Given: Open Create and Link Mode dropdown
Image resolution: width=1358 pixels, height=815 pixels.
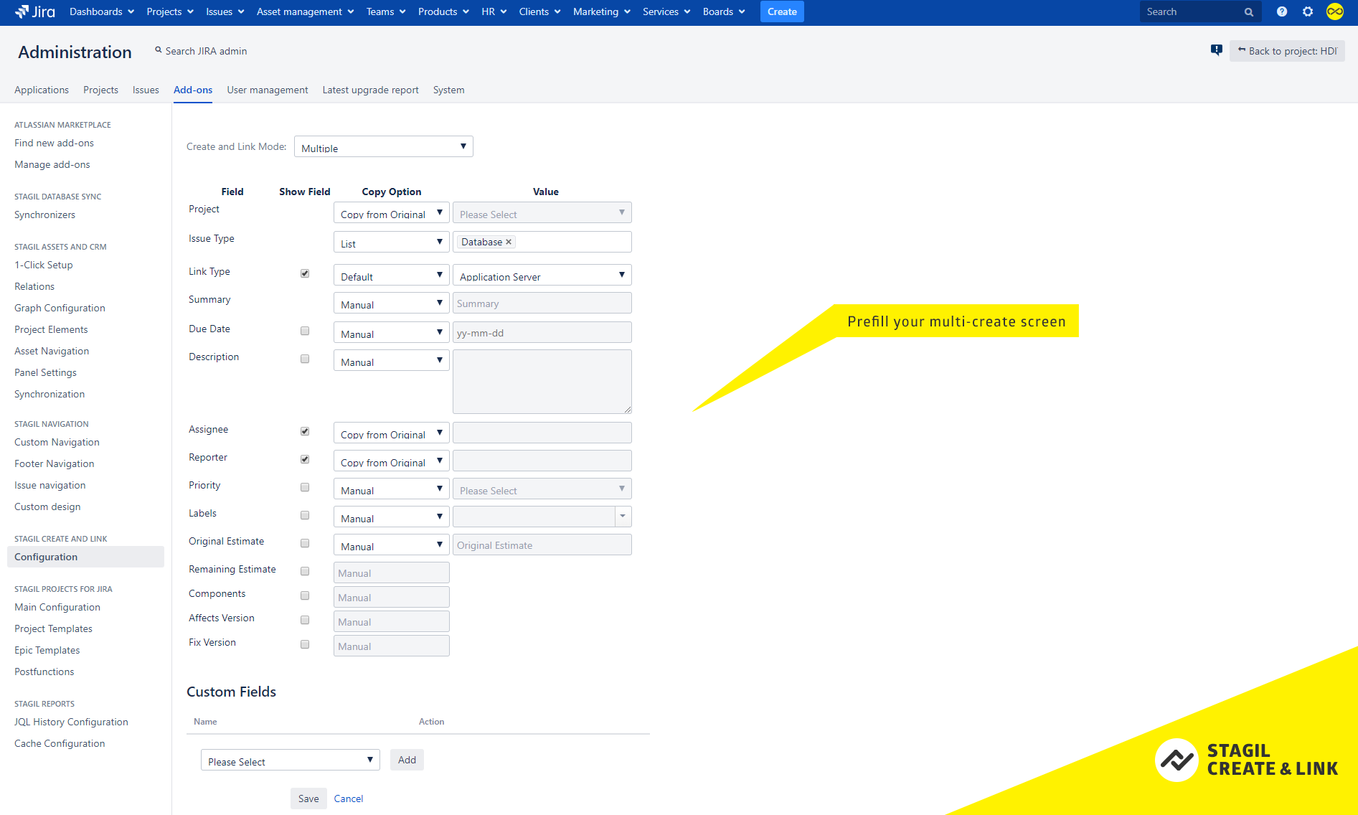Looking at the screenshot, I should [384, 146].
